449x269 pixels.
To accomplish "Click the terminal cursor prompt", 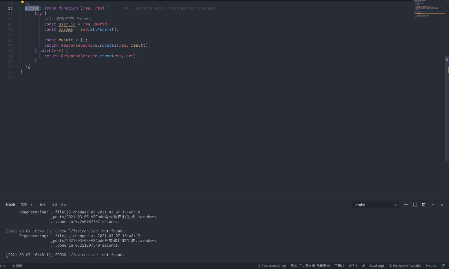I will pos(7,260).
